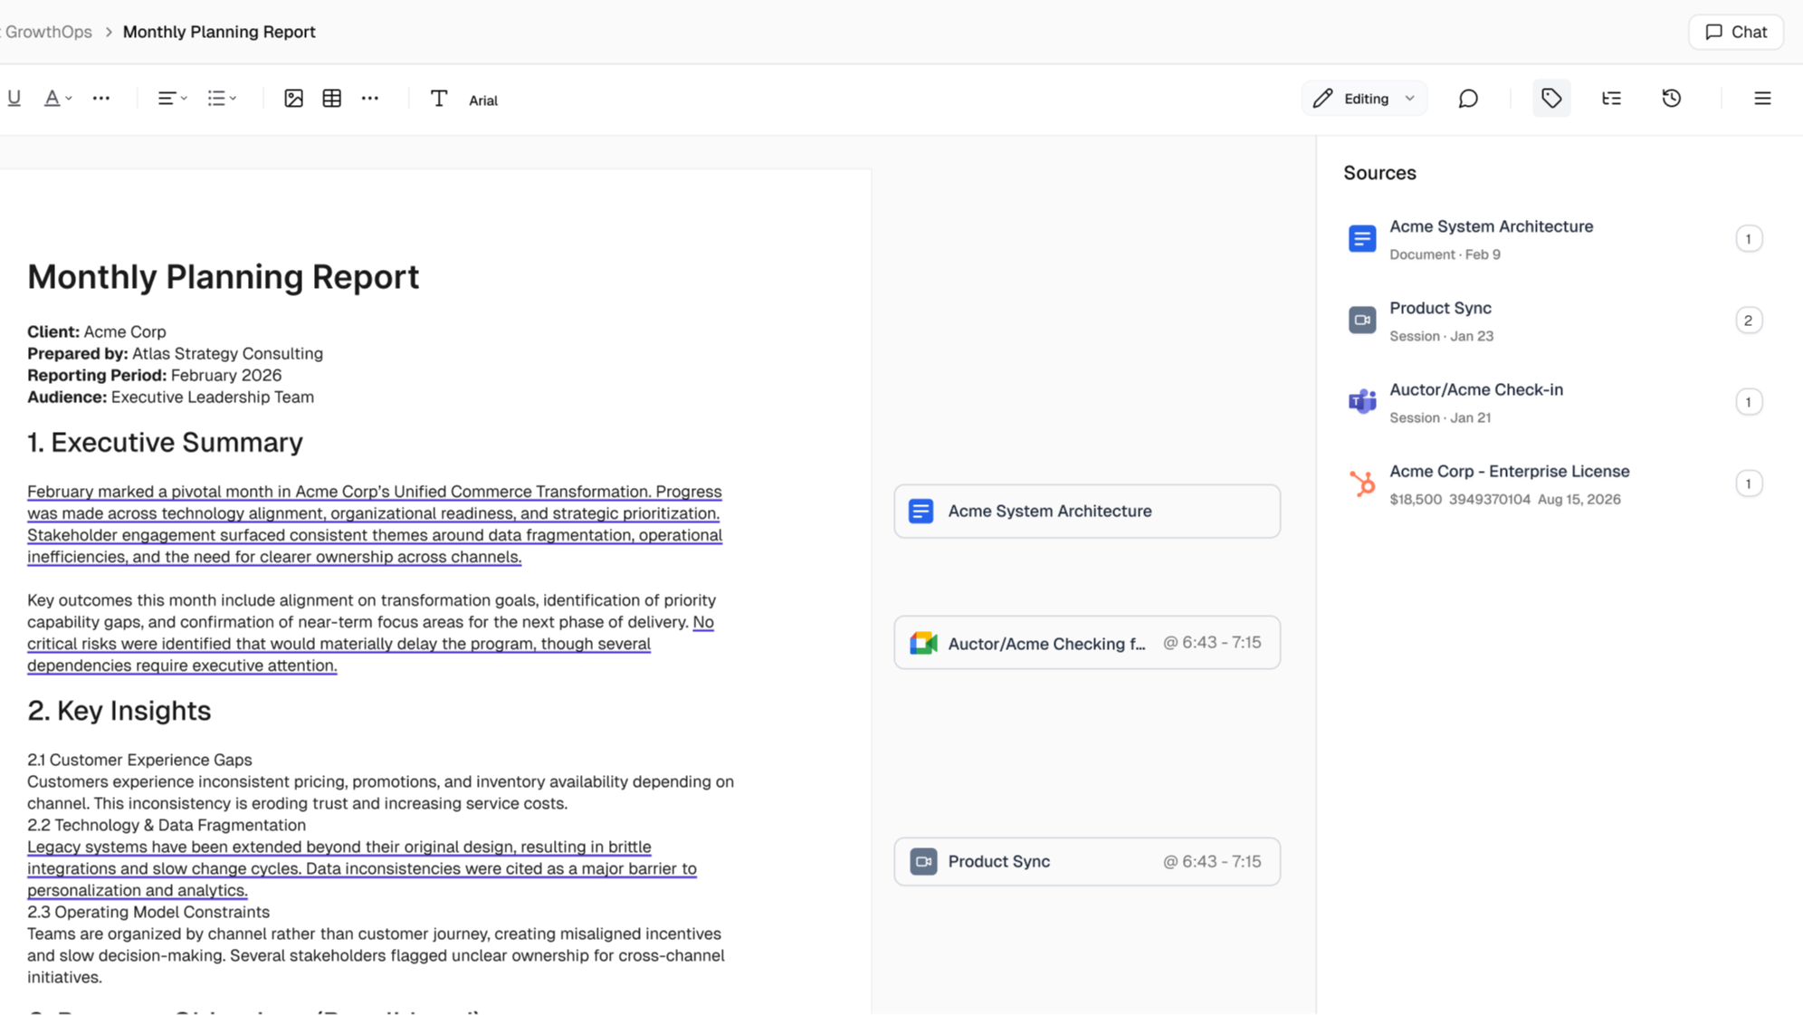Insert a table from toolbar
The image size is (1803, 1015).
pyautogui.click(x=332, y=99)
